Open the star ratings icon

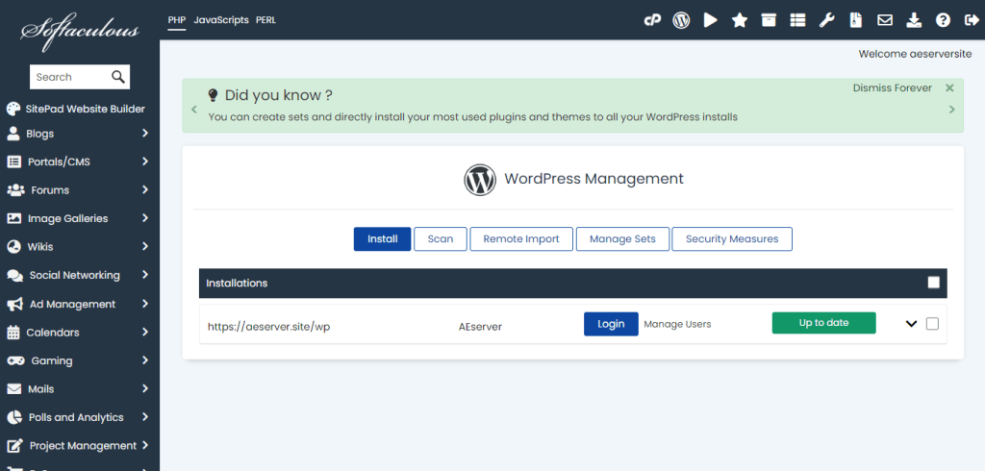[x=740, y=20]
